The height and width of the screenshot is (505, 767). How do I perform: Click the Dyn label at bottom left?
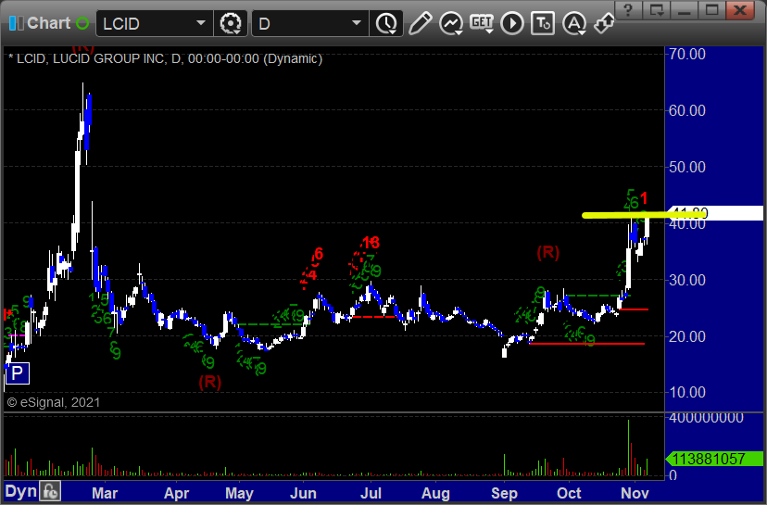click(20, 491)
